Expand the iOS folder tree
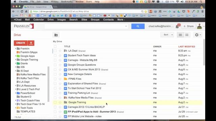 (x=16, y=67)
